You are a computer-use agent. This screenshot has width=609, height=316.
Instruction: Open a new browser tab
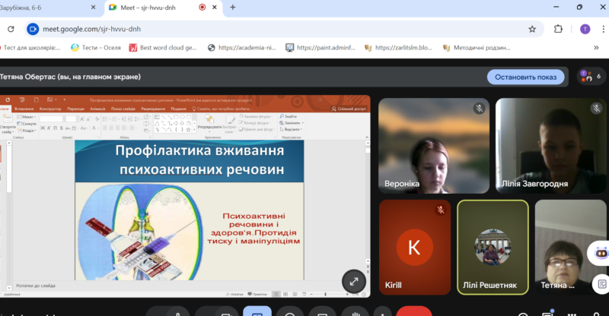coord(232,7)
